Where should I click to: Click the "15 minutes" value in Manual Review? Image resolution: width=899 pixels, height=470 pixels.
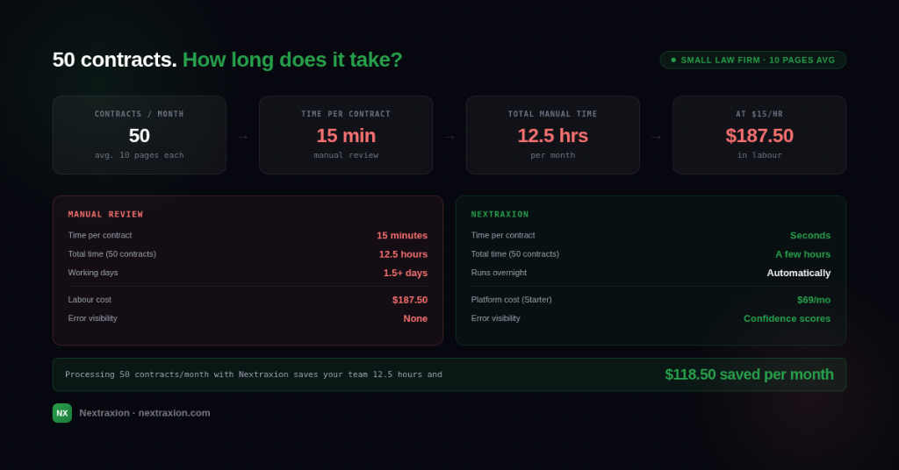(x=402, y=235)
